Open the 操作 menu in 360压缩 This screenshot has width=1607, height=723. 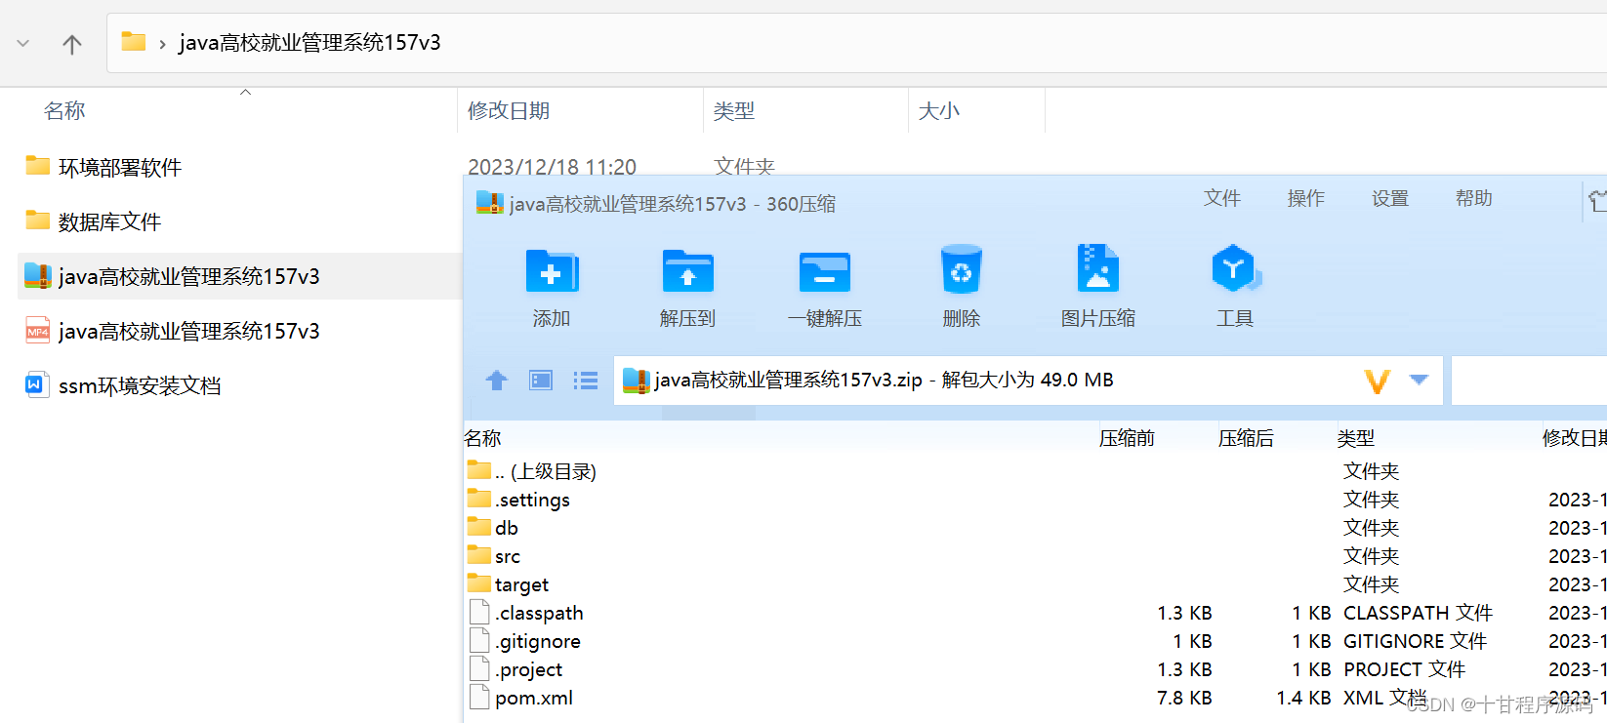point(1306,198)
